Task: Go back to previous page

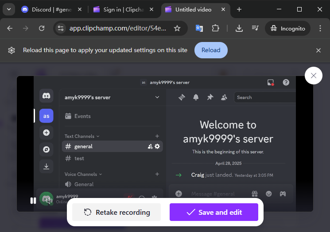Action: click(x=10, y=28)
